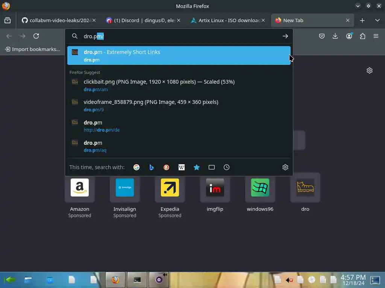Go back to previous page
The width and height of the screenshot is (385, 288).
[x=9, y=36]
